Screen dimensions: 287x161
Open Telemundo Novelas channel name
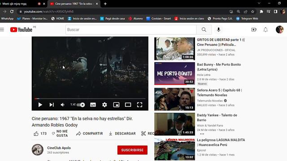click(x=210, y=101)
